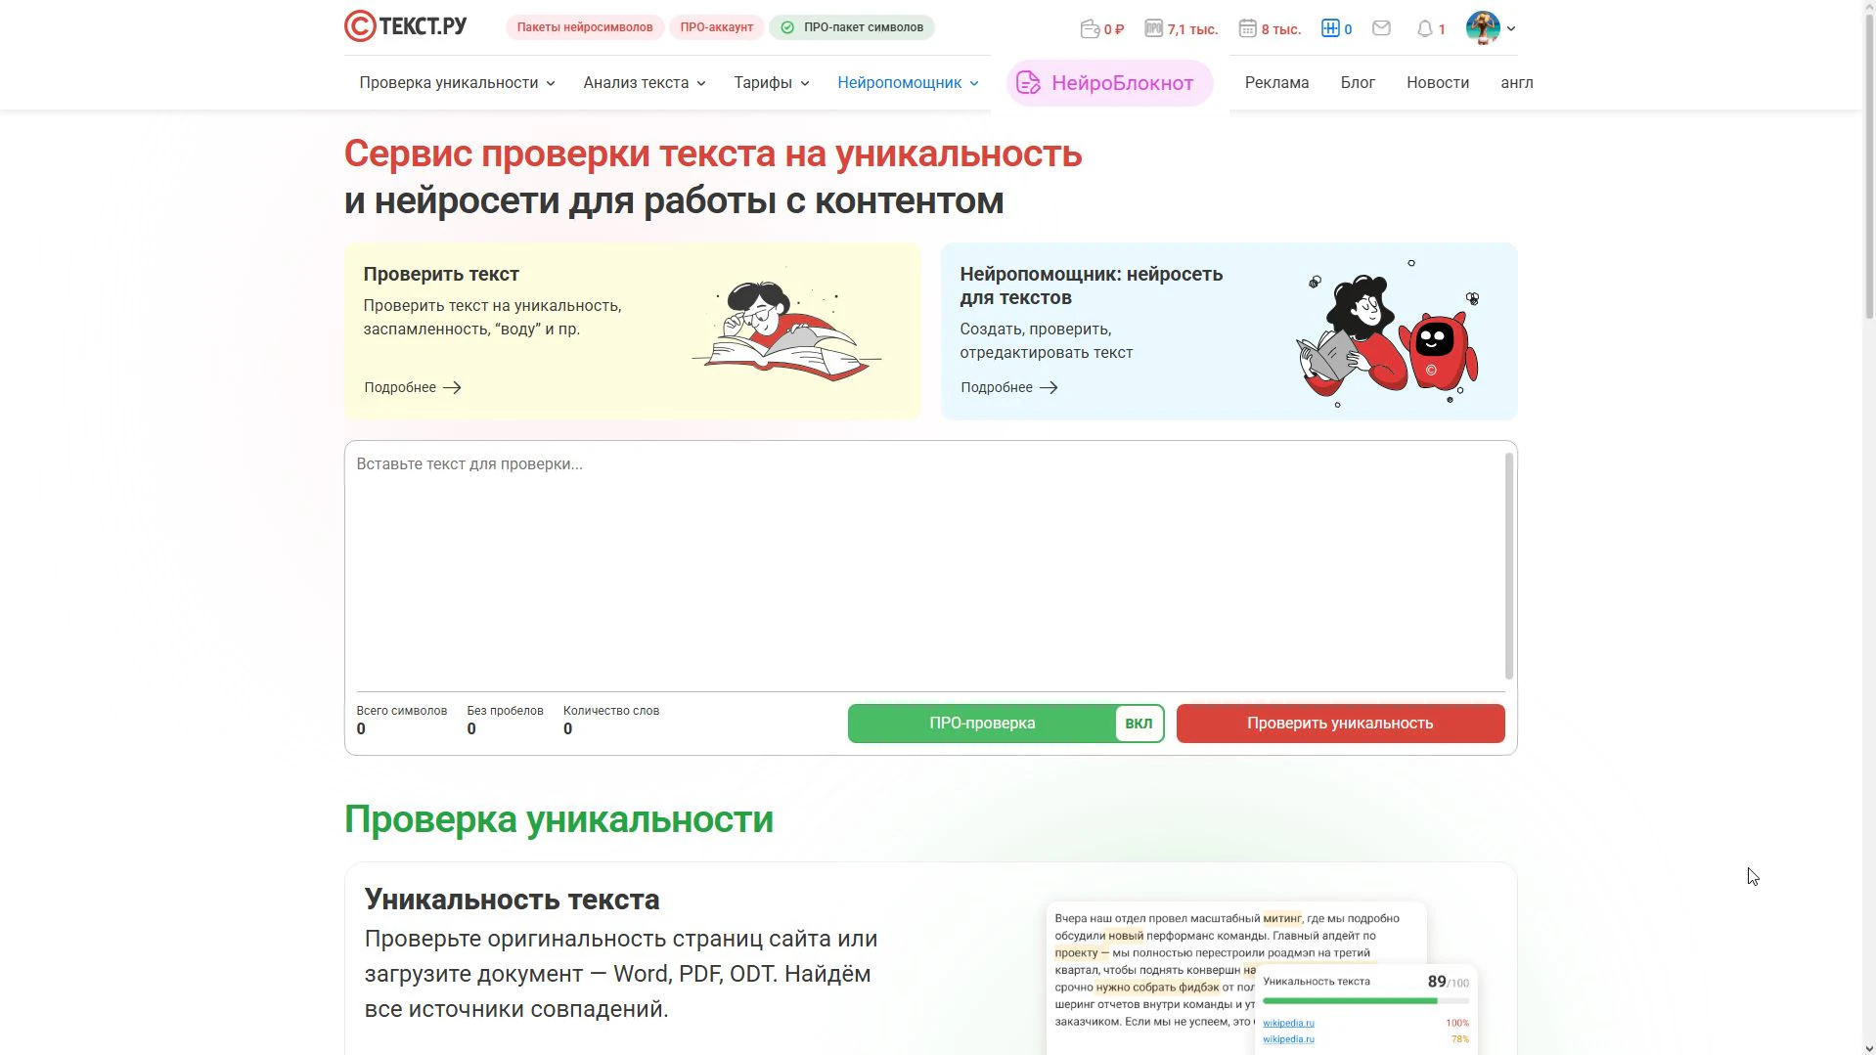Click the arrow icon next to Подробнее in Нейропомощник card
1876x1055 pixels.
[x=1049, y=387]
